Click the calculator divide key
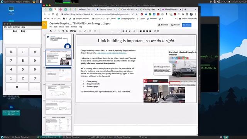 click(x=23, y=52)
